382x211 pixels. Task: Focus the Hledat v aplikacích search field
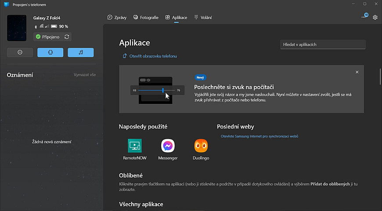[323, 45]
